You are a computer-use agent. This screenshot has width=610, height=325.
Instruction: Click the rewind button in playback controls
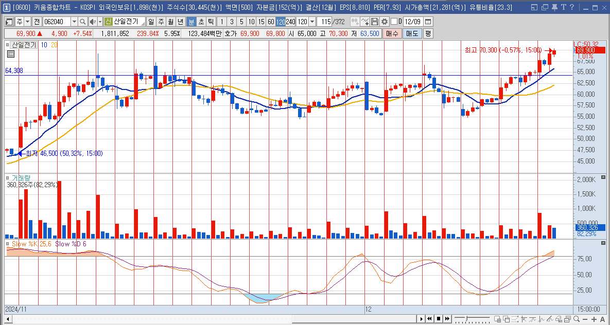pos(429,319)
